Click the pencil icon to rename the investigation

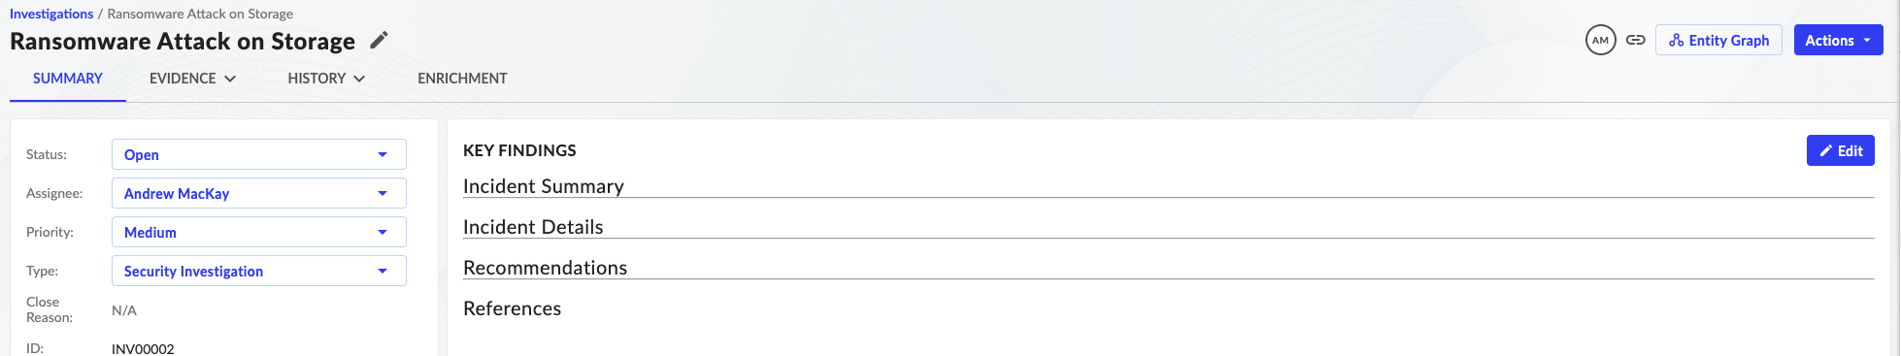pyautogui.click(x=380, y=41)
